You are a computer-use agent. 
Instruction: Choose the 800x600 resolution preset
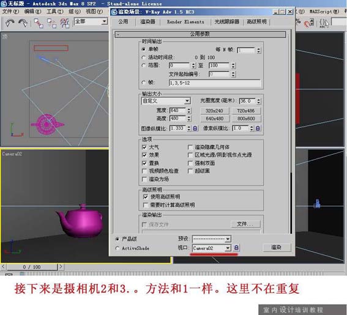(x=246, y=119)
